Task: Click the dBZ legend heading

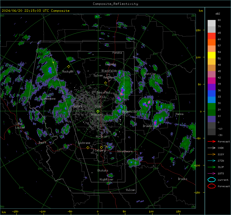Action: (x=218, y=14)
